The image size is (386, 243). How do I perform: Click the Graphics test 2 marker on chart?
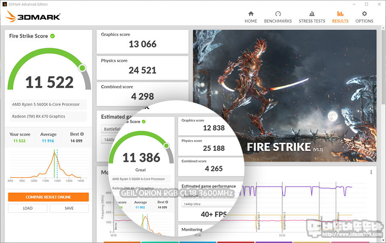tap(284, 221)
